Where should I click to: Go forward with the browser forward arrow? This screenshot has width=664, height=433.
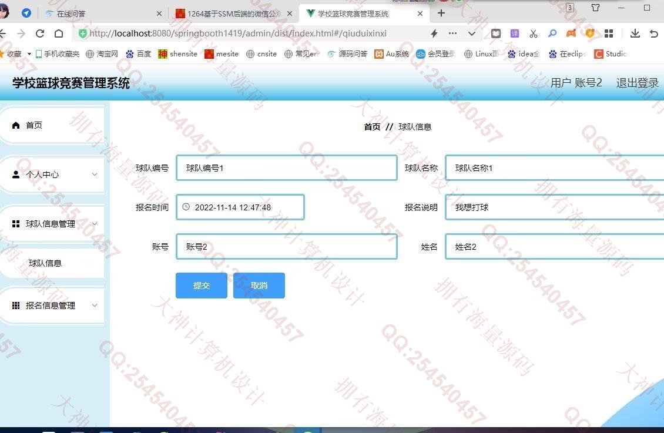(x=21, y=33)
